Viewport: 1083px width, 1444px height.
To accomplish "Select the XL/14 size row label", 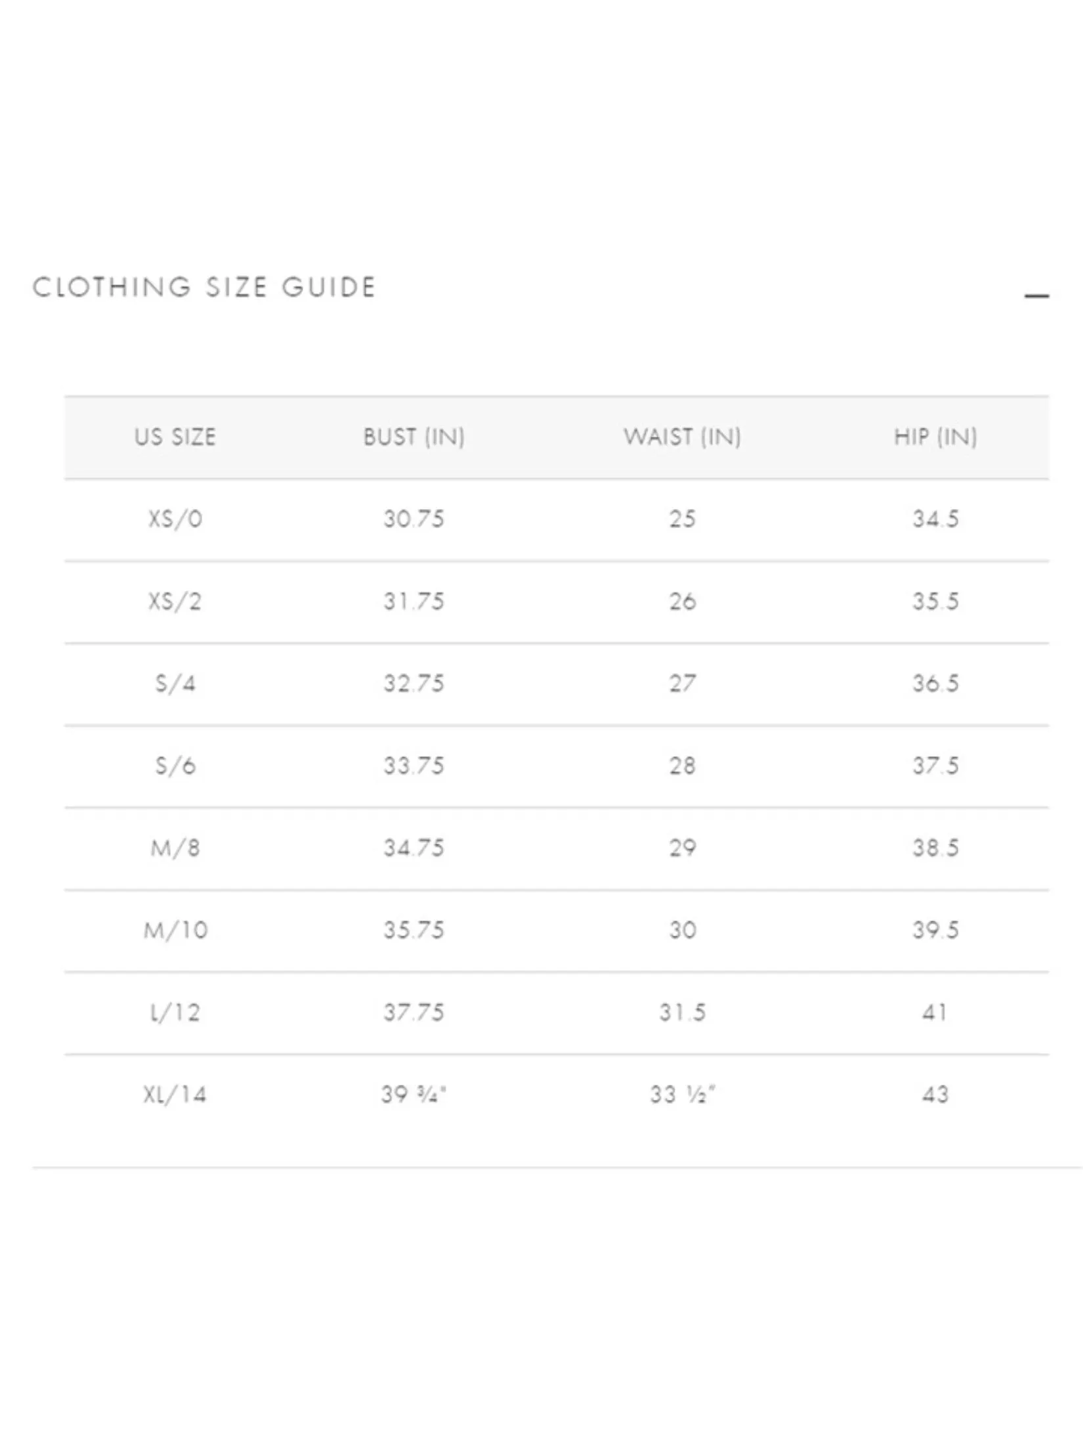I will (x=175, y=1095).
